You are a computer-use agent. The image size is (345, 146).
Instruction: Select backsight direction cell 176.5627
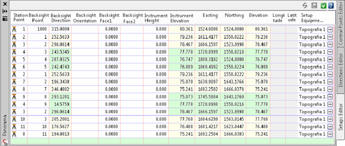pos(60,127)
